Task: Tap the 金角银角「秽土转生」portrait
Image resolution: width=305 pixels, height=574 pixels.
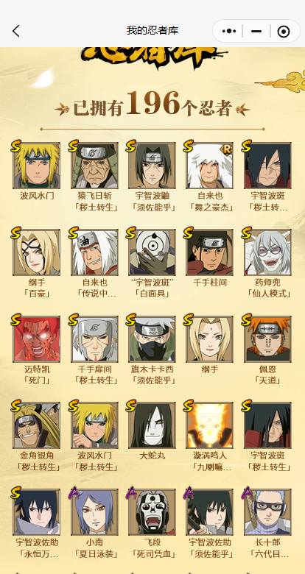Action: point(37,425)
